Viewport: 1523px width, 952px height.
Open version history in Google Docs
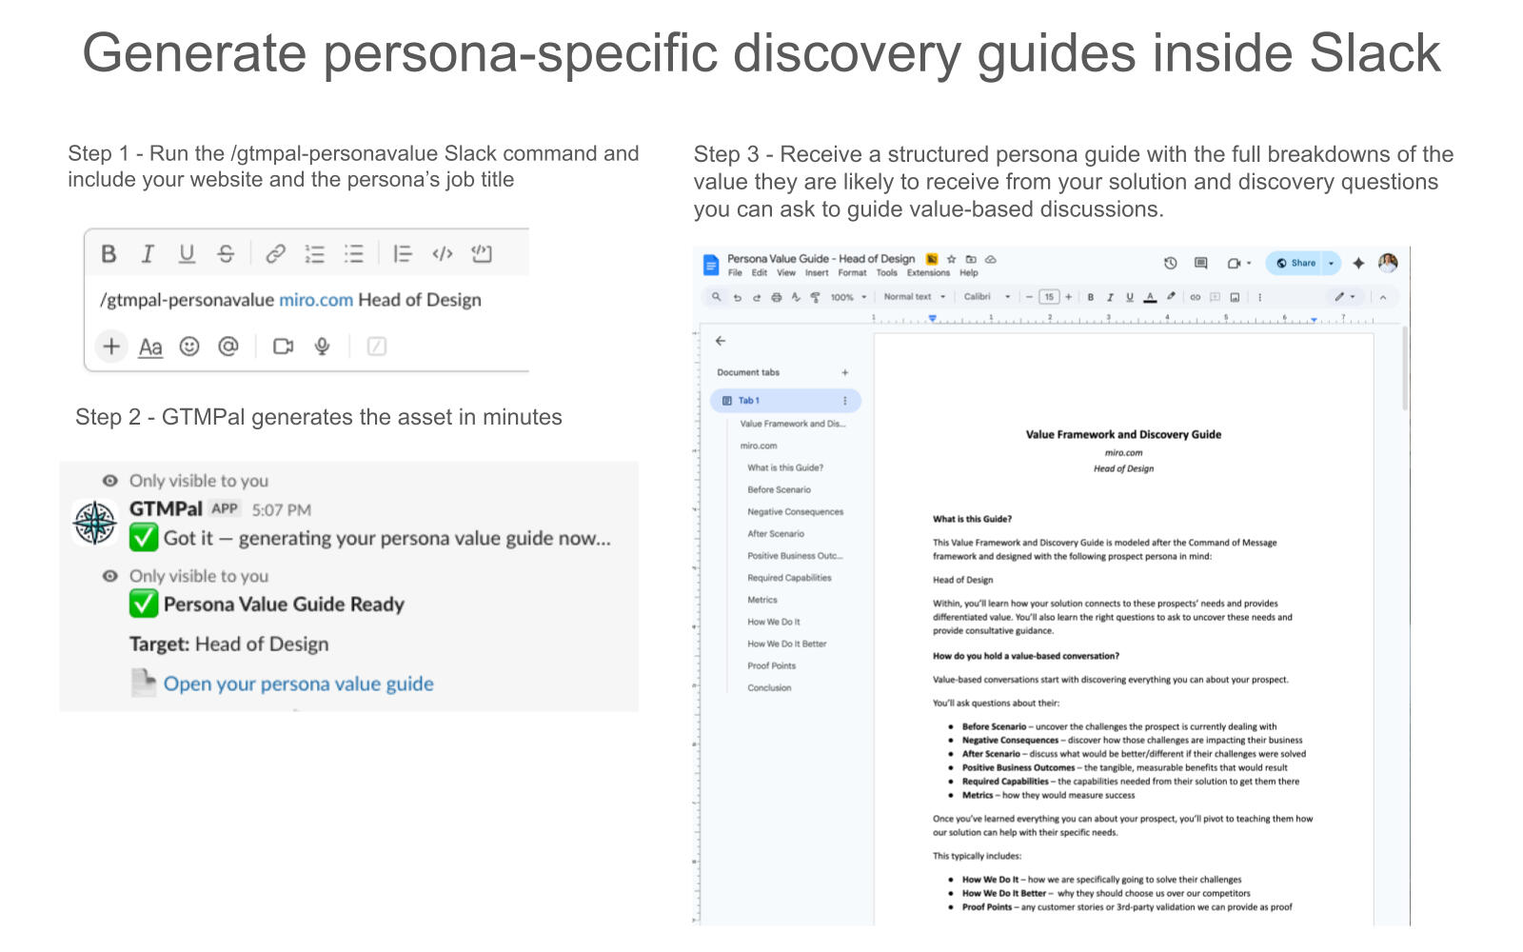pyautogui.click(x=1170, y=263)
